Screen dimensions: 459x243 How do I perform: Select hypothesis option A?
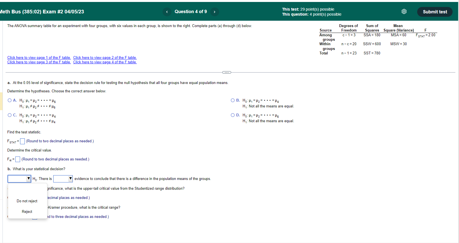click(10, 100)
